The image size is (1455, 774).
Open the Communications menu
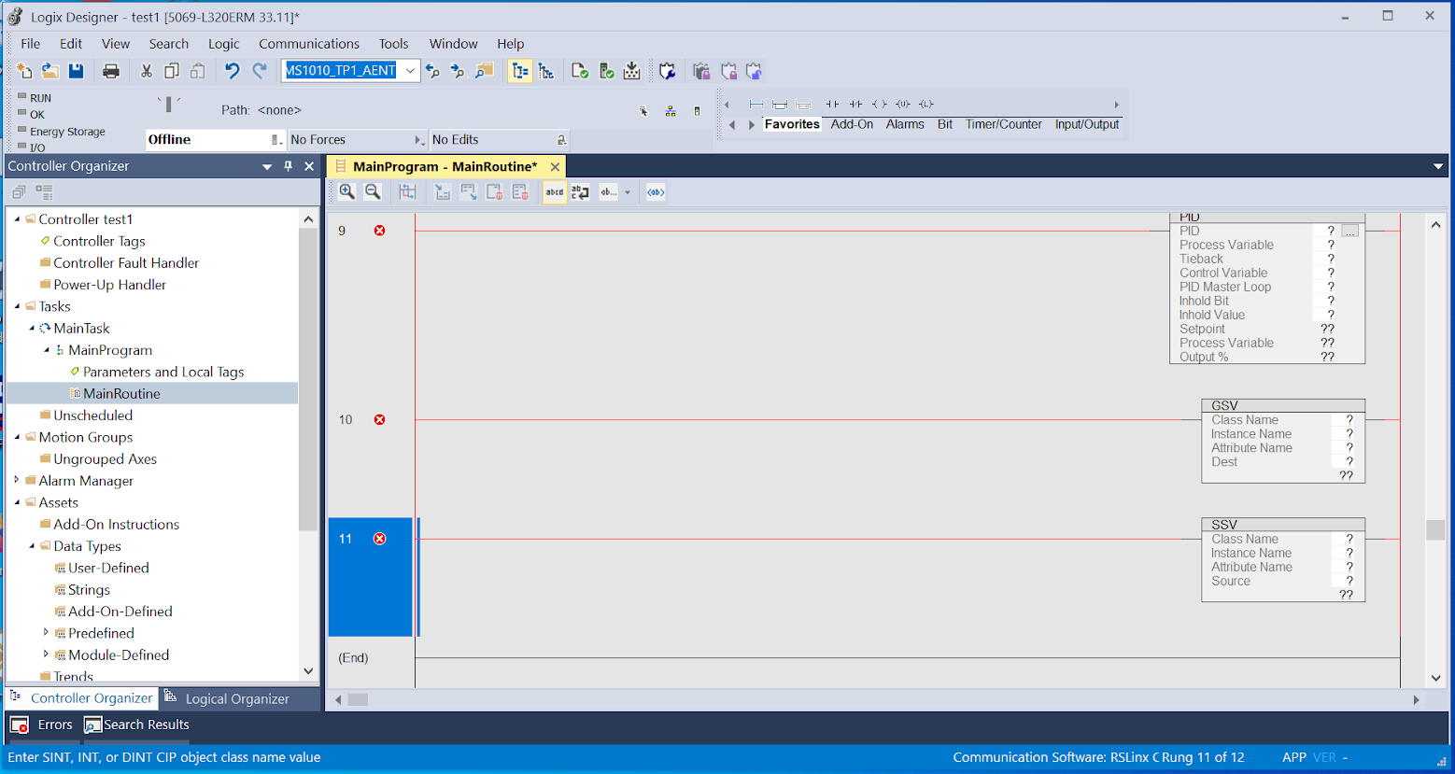pyautogui.click(x=309, y=43)
